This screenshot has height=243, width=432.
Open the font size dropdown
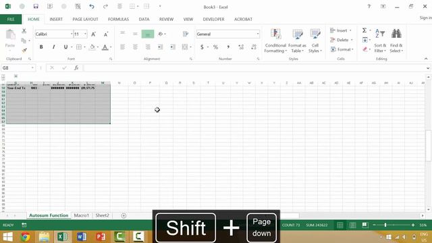[86, 34]
